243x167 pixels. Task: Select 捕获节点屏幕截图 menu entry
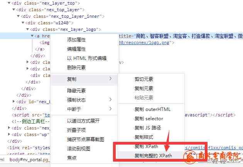pyautogui.click(x=84, y=139)
